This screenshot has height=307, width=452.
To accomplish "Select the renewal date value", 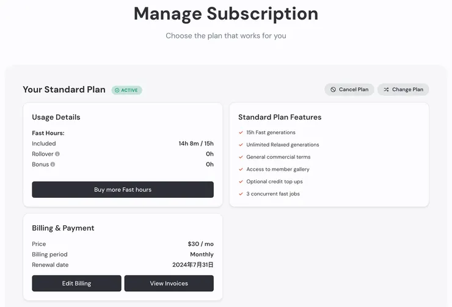I will click(x=193, y=265).
